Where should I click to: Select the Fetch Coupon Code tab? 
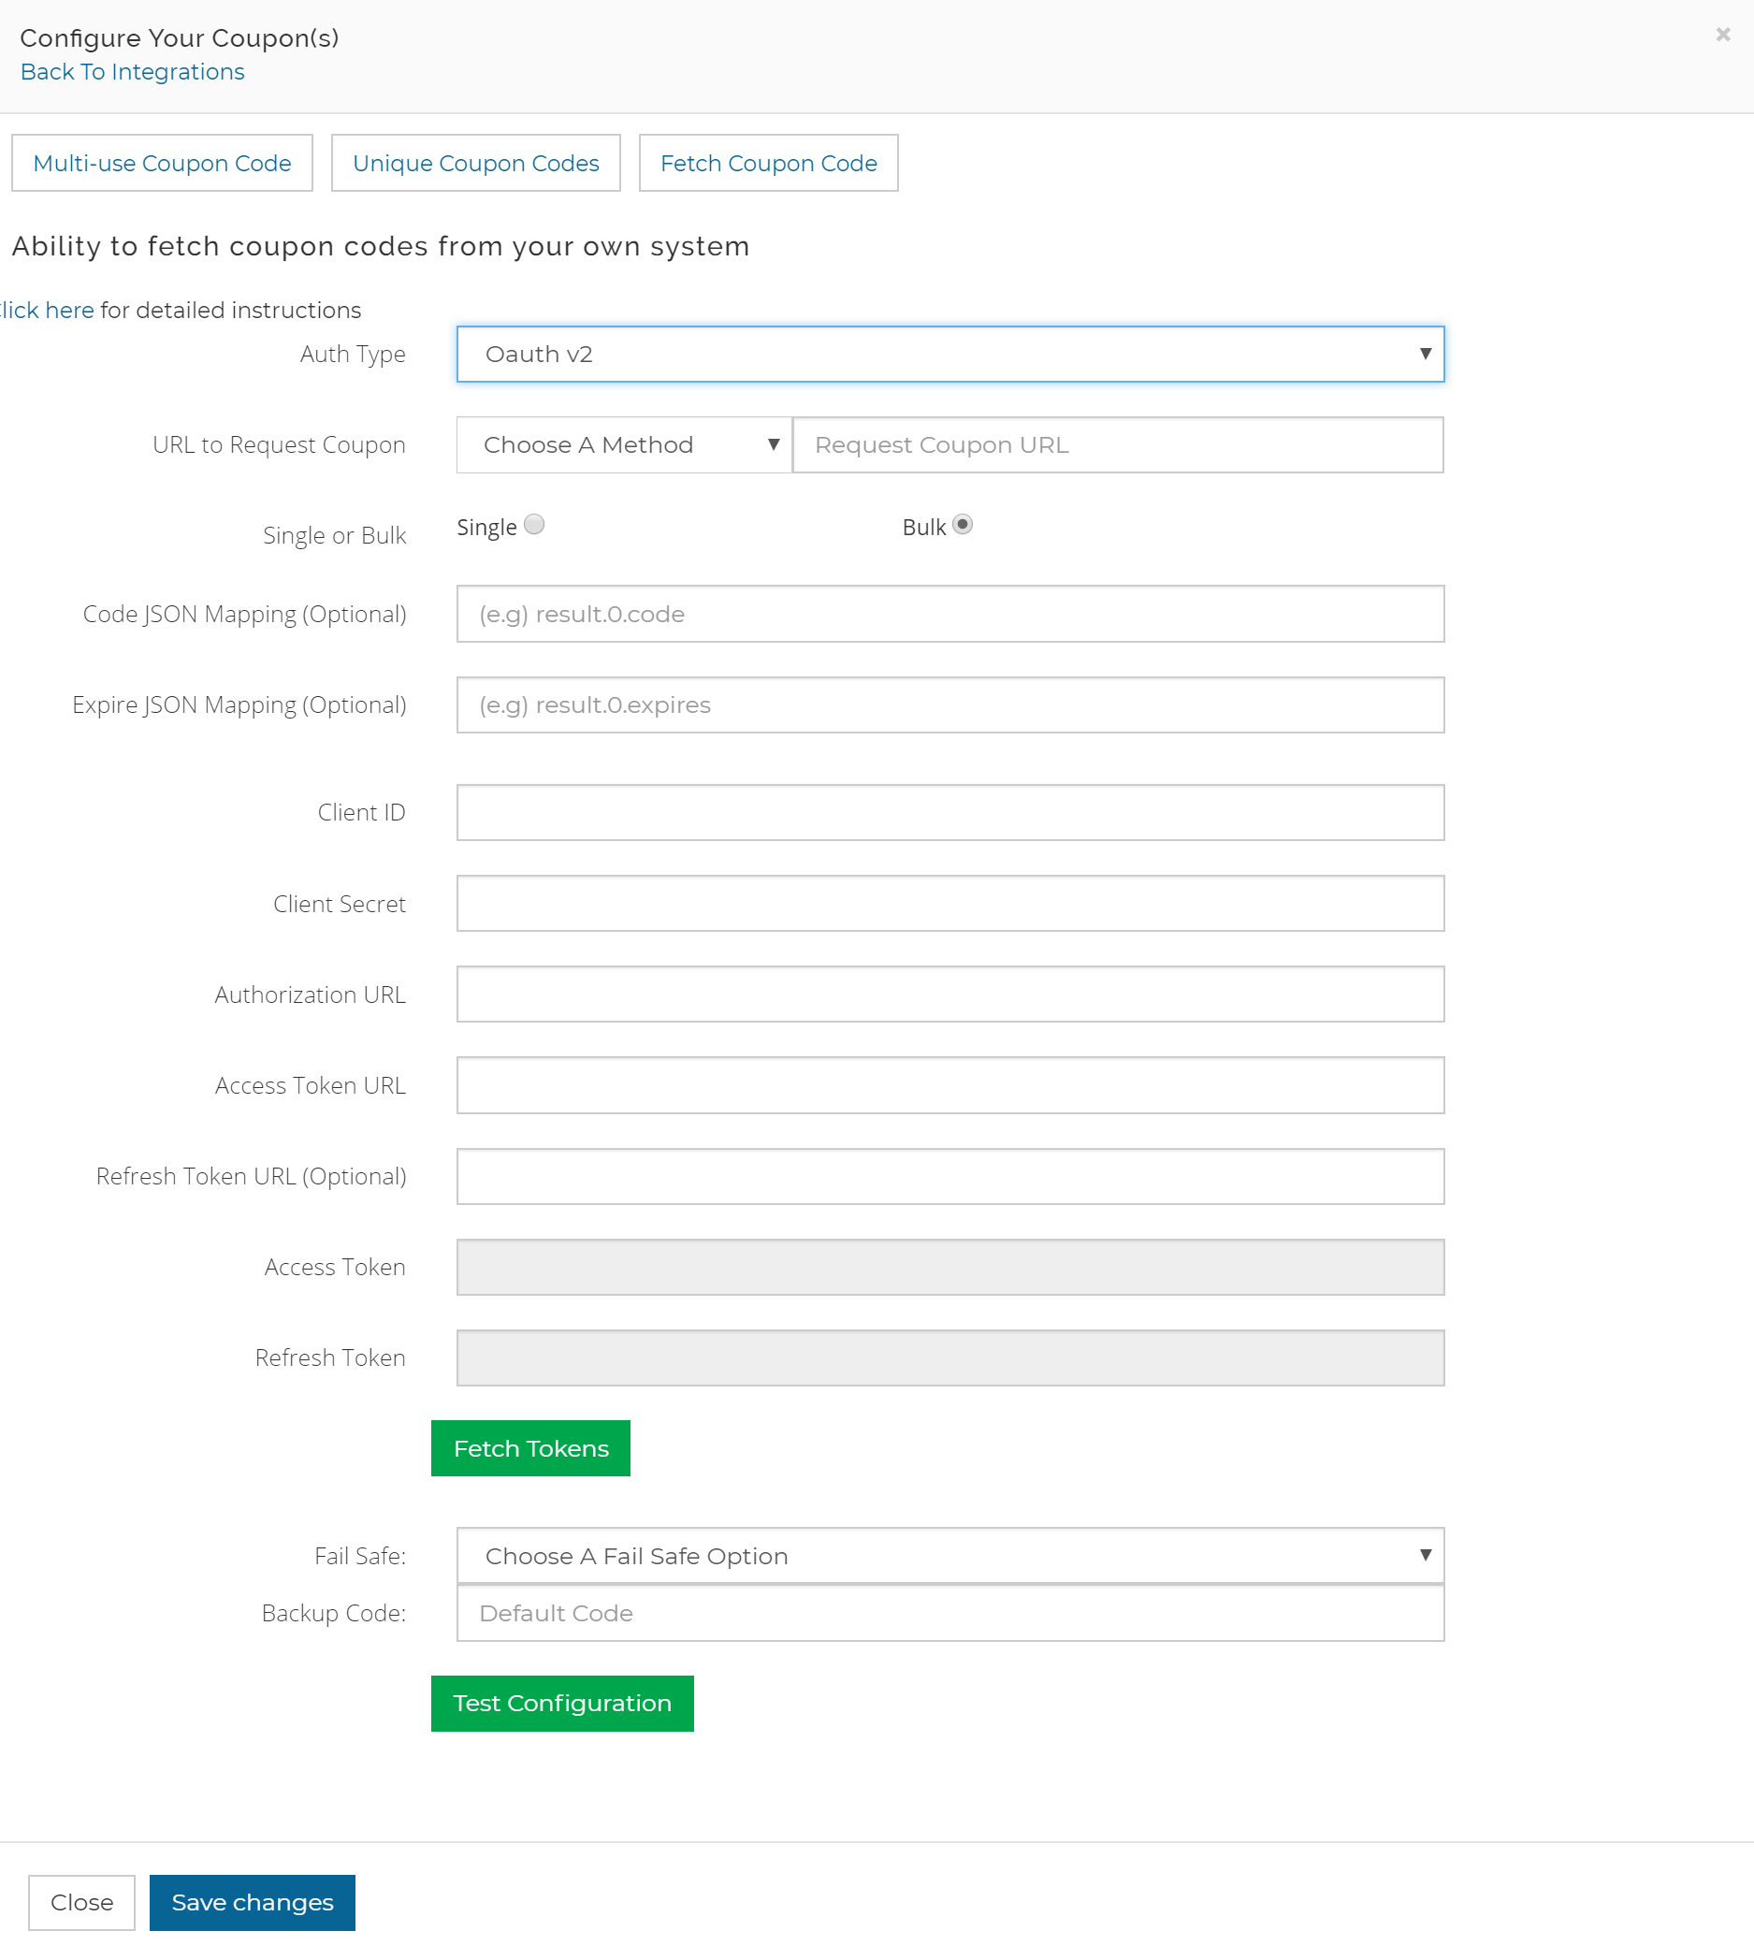[x=768, y=163]
